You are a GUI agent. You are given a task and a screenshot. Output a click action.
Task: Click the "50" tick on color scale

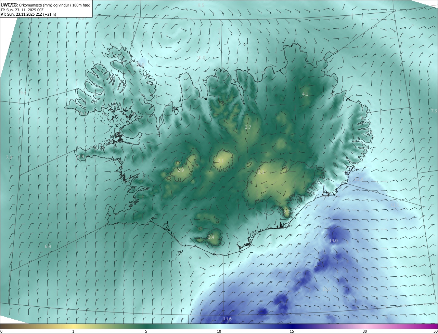435,331
